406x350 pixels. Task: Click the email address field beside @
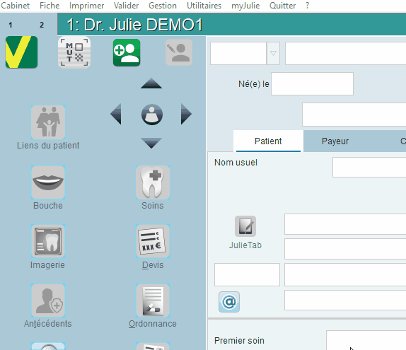(x=345, y=300)
